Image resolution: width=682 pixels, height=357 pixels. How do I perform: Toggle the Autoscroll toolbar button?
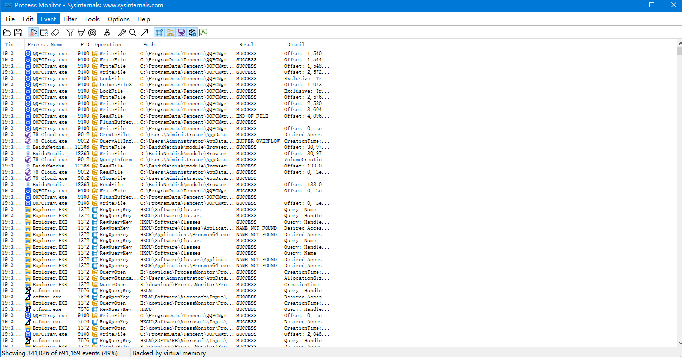point(44,33)
